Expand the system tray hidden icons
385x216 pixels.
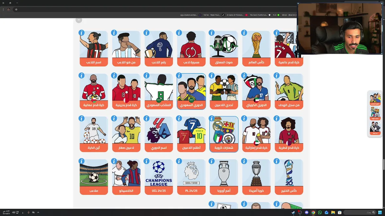click(38, 212)
